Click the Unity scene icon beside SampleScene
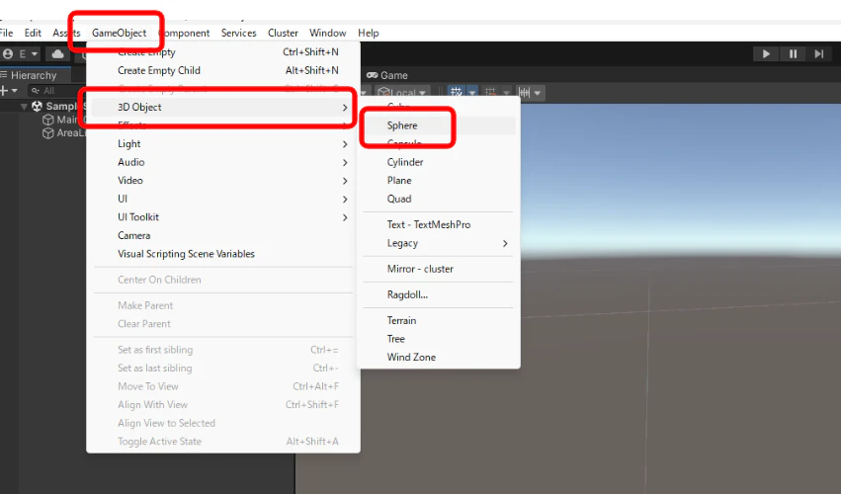 pyautogui.click(x=37, y=106)
